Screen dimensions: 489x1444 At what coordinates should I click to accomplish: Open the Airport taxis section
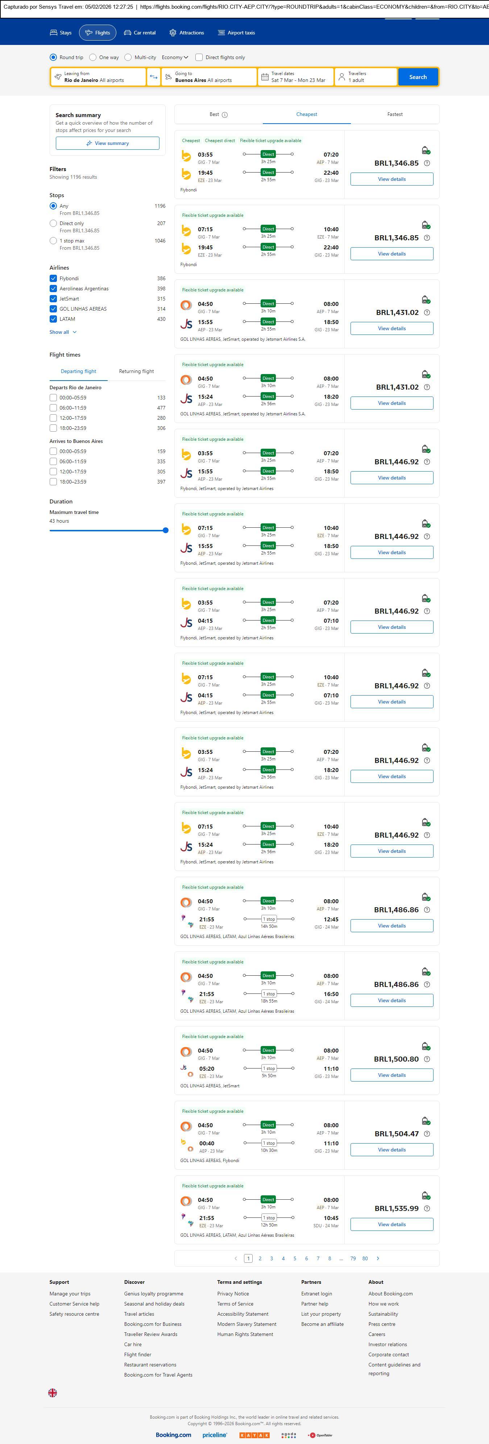(x=236, y=33)
